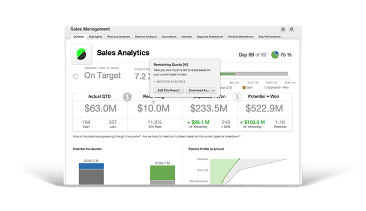Go to the Previous Quarters tab

(118, 37)
